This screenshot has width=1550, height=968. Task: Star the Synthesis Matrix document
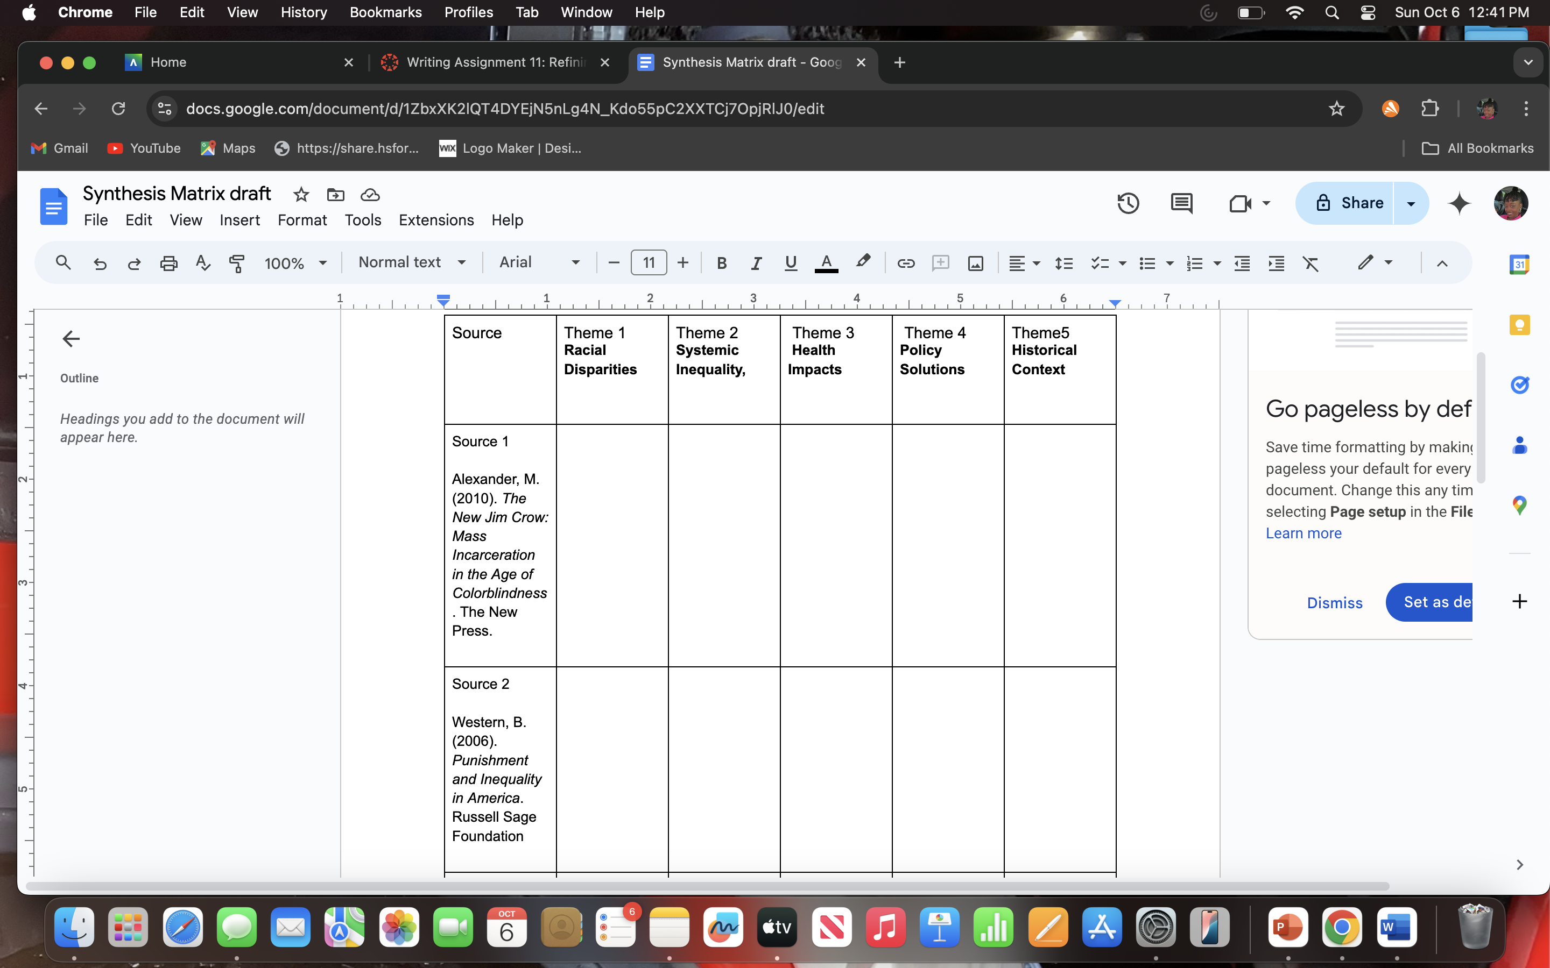[x=300, y=195]
